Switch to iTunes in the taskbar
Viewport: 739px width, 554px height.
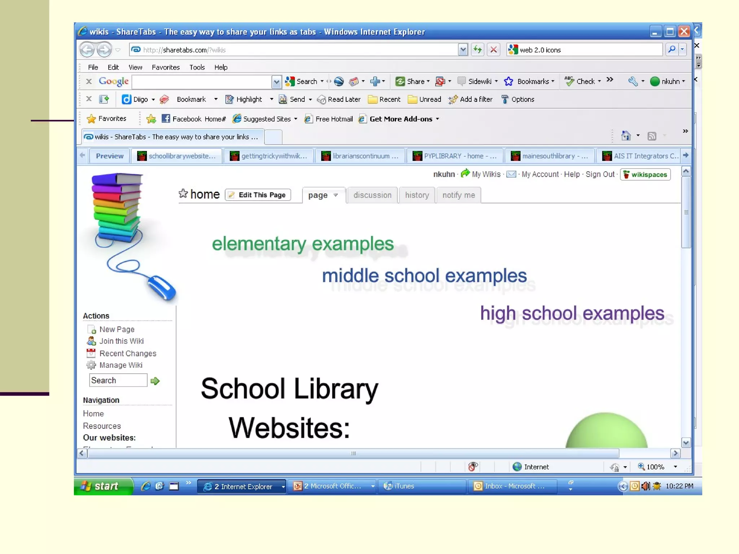(404, 486)
